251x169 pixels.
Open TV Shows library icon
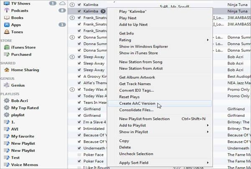click(x=7, y=3)
